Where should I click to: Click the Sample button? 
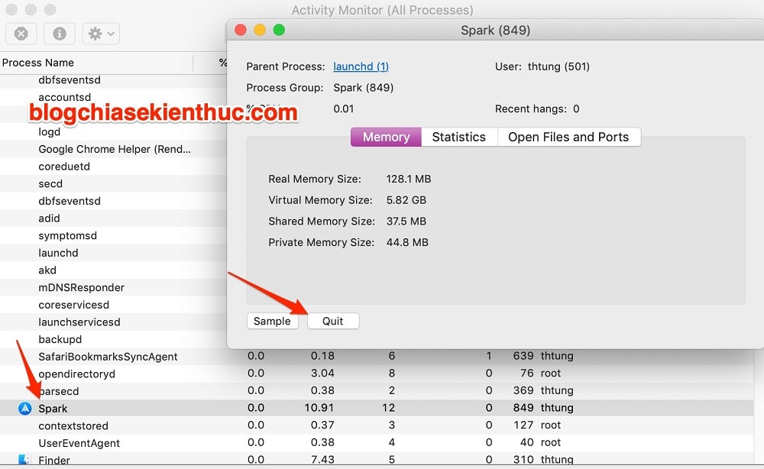pyautogui.click(x=273, y=321)
